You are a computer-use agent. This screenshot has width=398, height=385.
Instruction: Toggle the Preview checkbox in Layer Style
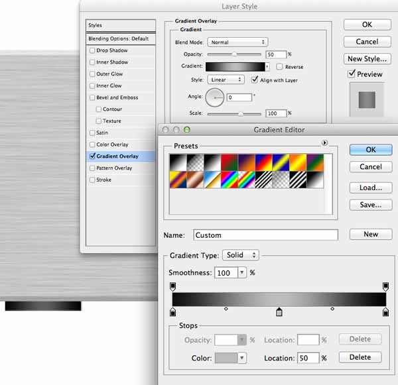pos(352,74)
